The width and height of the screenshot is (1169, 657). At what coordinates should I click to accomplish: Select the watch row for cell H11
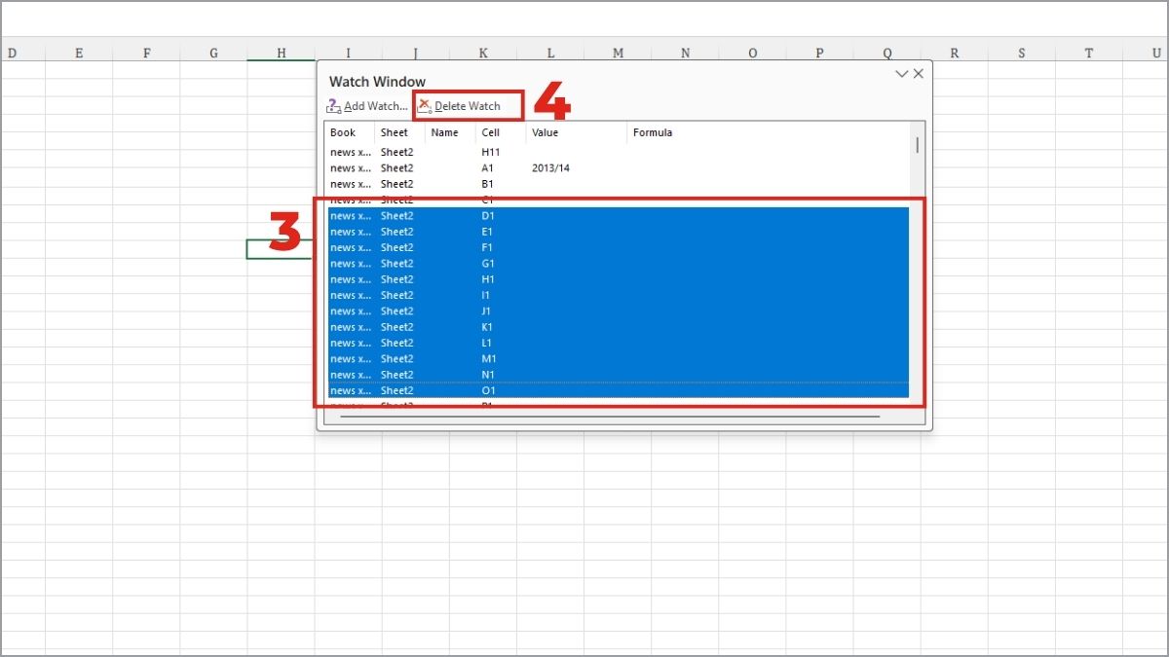click(617, 153)
